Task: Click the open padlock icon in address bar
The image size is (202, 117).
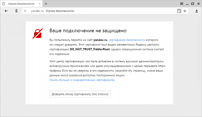Action: click(x=179, y=11)
